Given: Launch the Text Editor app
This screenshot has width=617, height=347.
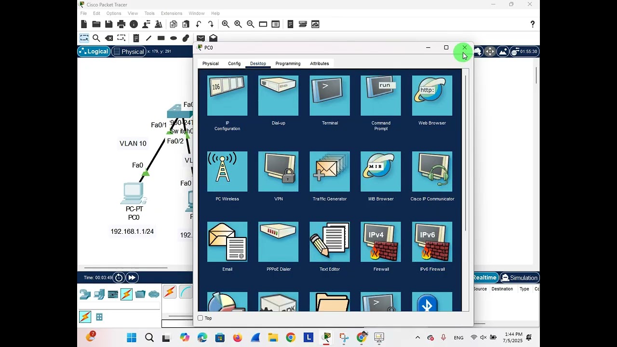Looking at the screenshot, I should pyautogui.click(x=330, y=242).
